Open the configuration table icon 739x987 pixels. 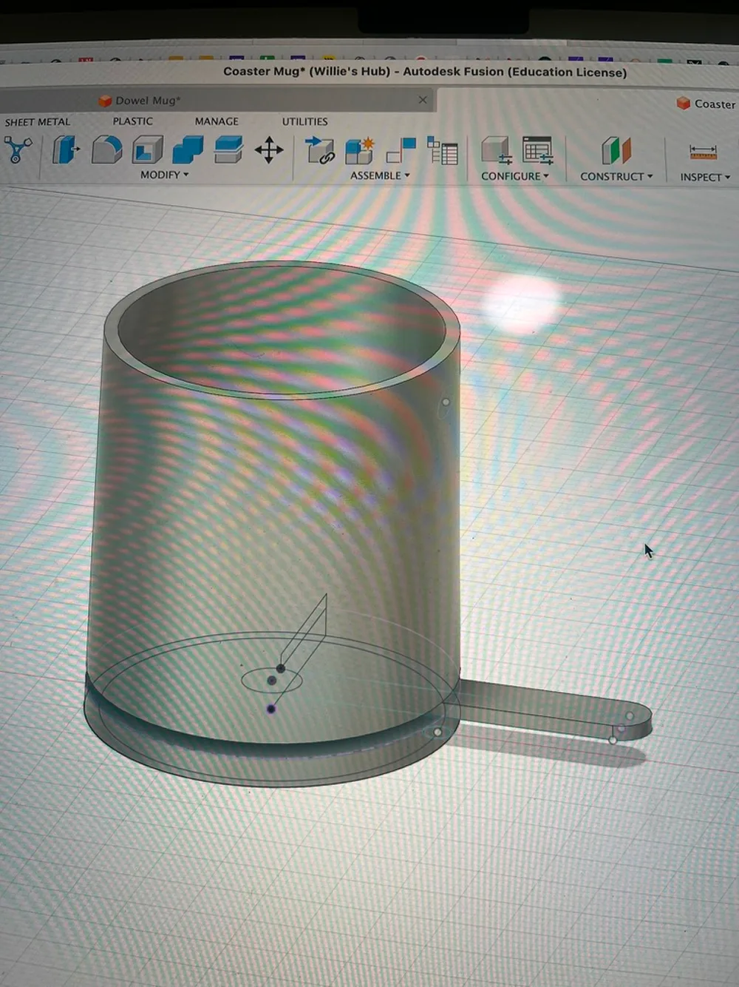point(537,151)
